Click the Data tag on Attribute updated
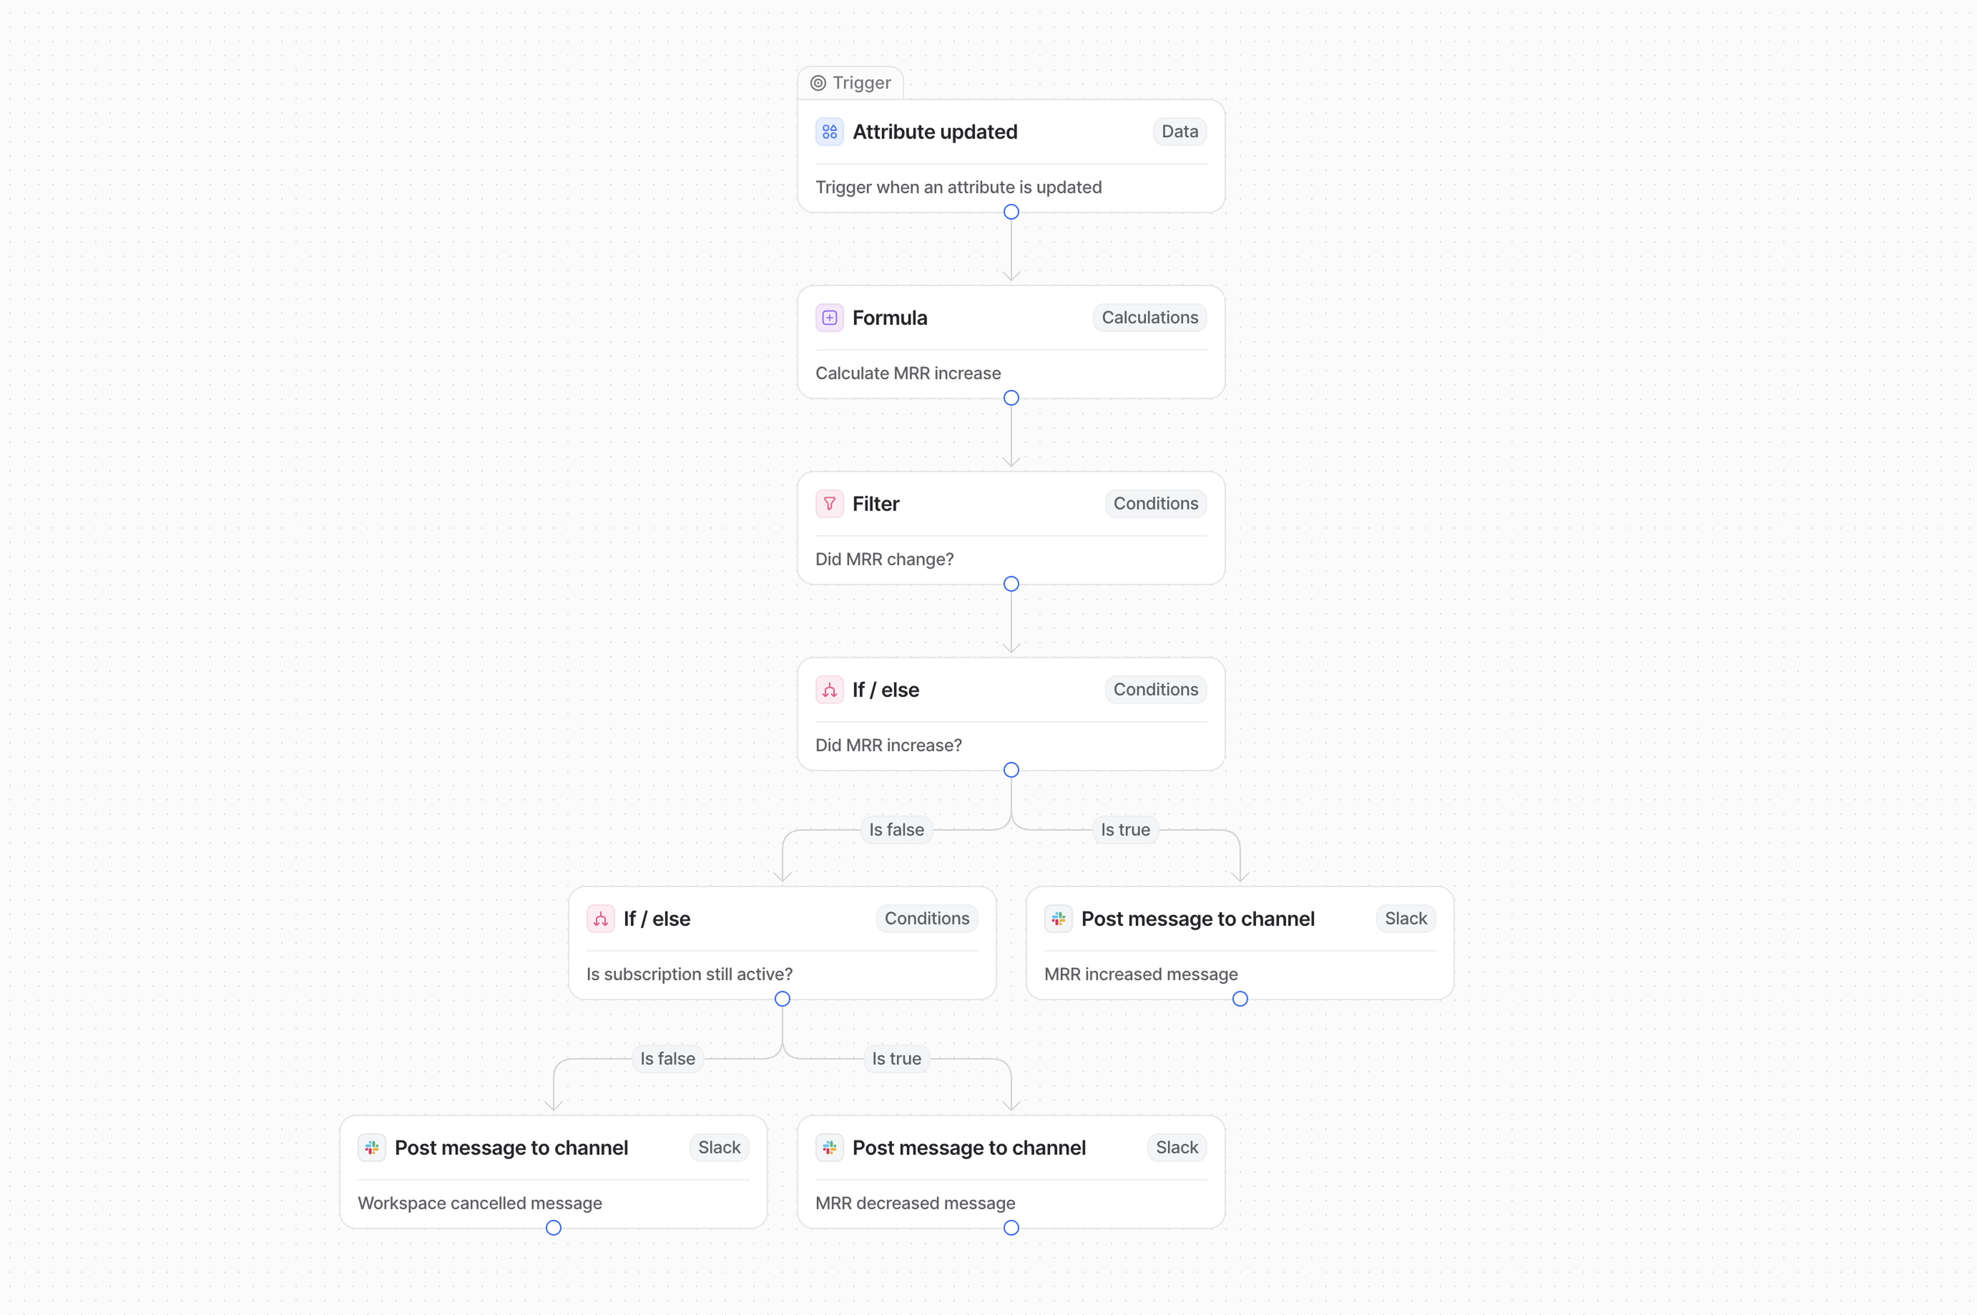 pyautogui.click(x=1179, y=132)
